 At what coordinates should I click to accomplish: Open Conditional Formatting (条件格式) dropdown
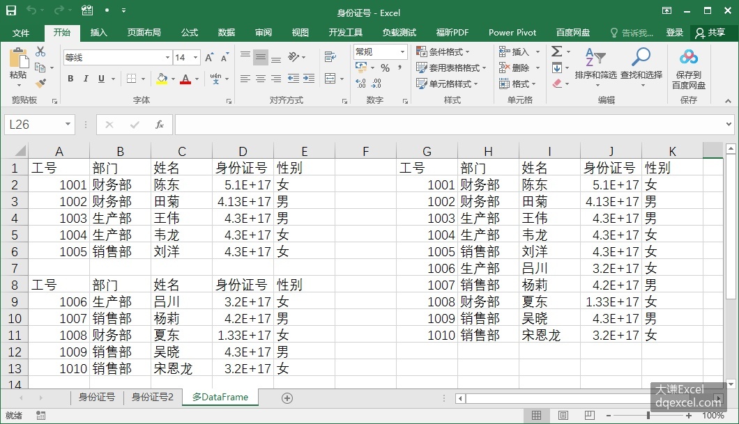(x=443, y=52)
